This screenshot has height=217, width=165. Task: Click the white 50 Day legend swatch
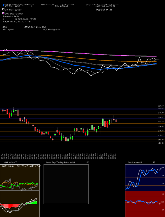click(x=3, y=10)
